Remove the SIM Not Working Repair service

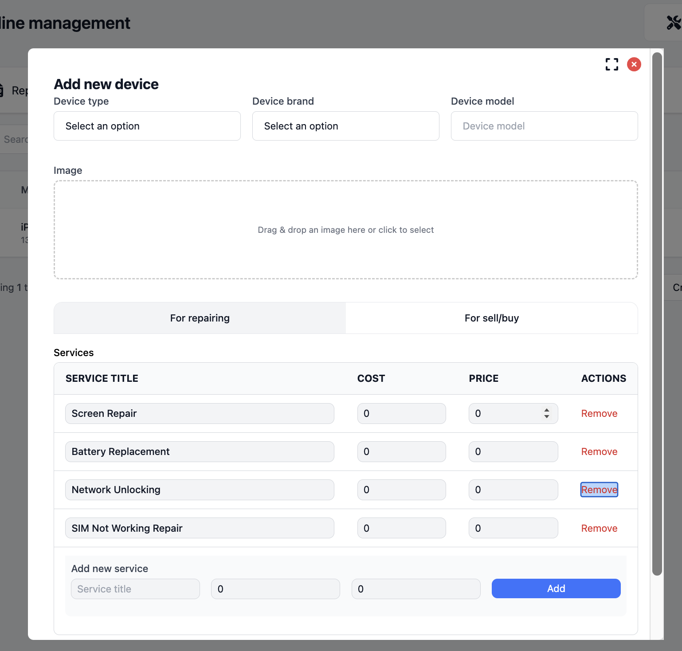(x=599, y=528)
